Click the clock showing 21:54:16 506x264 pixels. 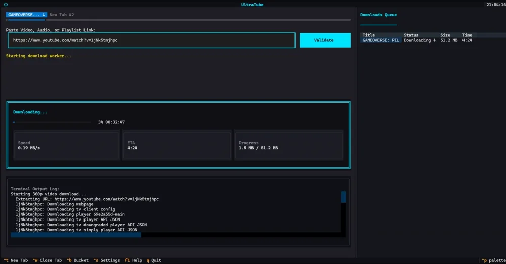pyautogui.click(x=496, y=5)
